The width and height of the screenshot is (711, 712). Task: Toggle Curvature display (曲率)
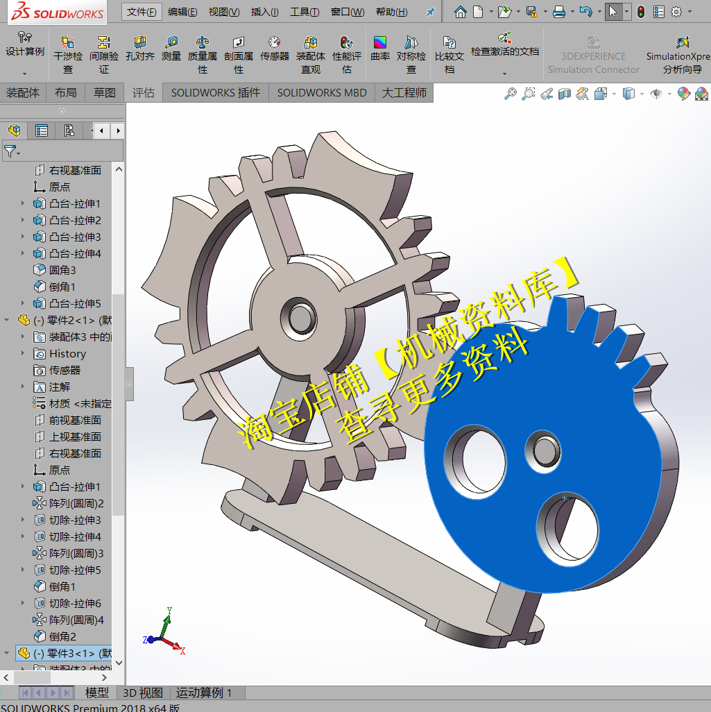coord(379,49)
